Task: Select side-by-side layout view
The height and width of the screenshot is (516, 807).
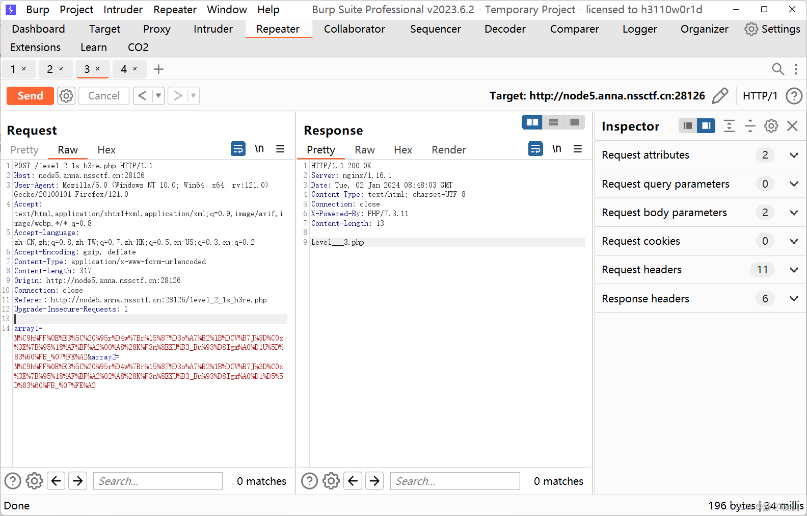Action: [x=532, y=122]
